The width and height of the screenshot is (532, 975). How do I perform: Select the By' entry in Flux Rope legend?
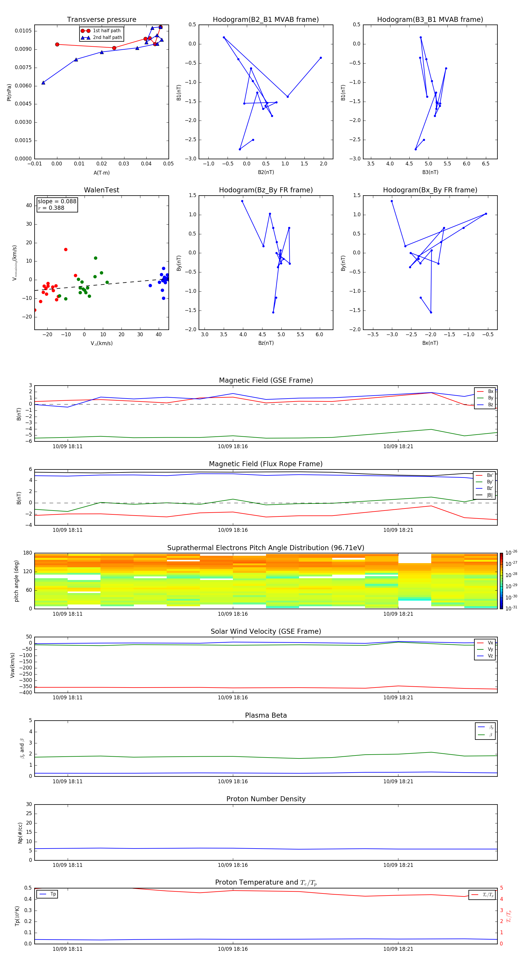pyautogui.click(x=485, y=482)
